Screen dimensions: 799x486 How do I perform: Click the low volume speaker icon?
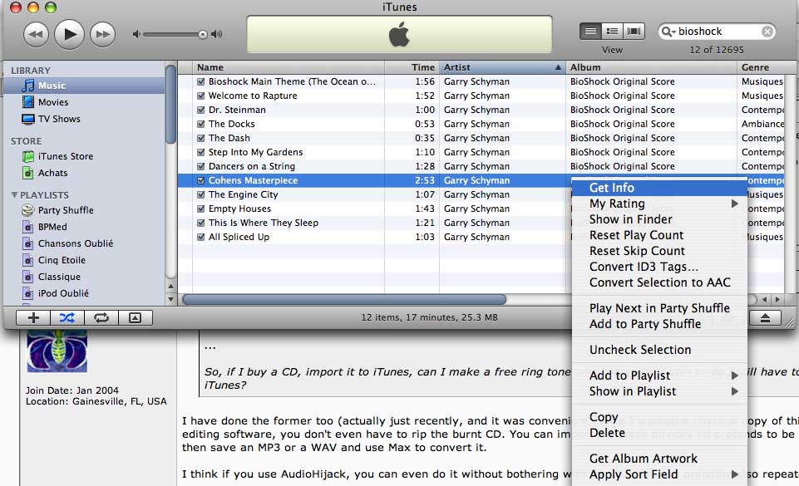pos(136,34)
